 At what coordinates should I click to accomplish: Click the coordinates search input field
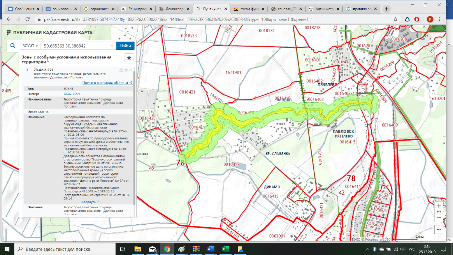coord(76,46)
